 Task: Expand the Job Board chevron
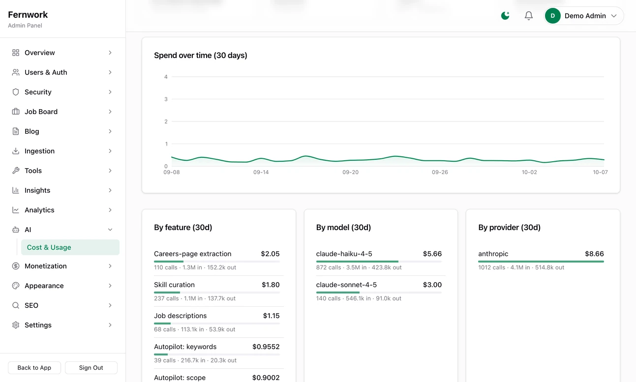click(x=110, y=112)
